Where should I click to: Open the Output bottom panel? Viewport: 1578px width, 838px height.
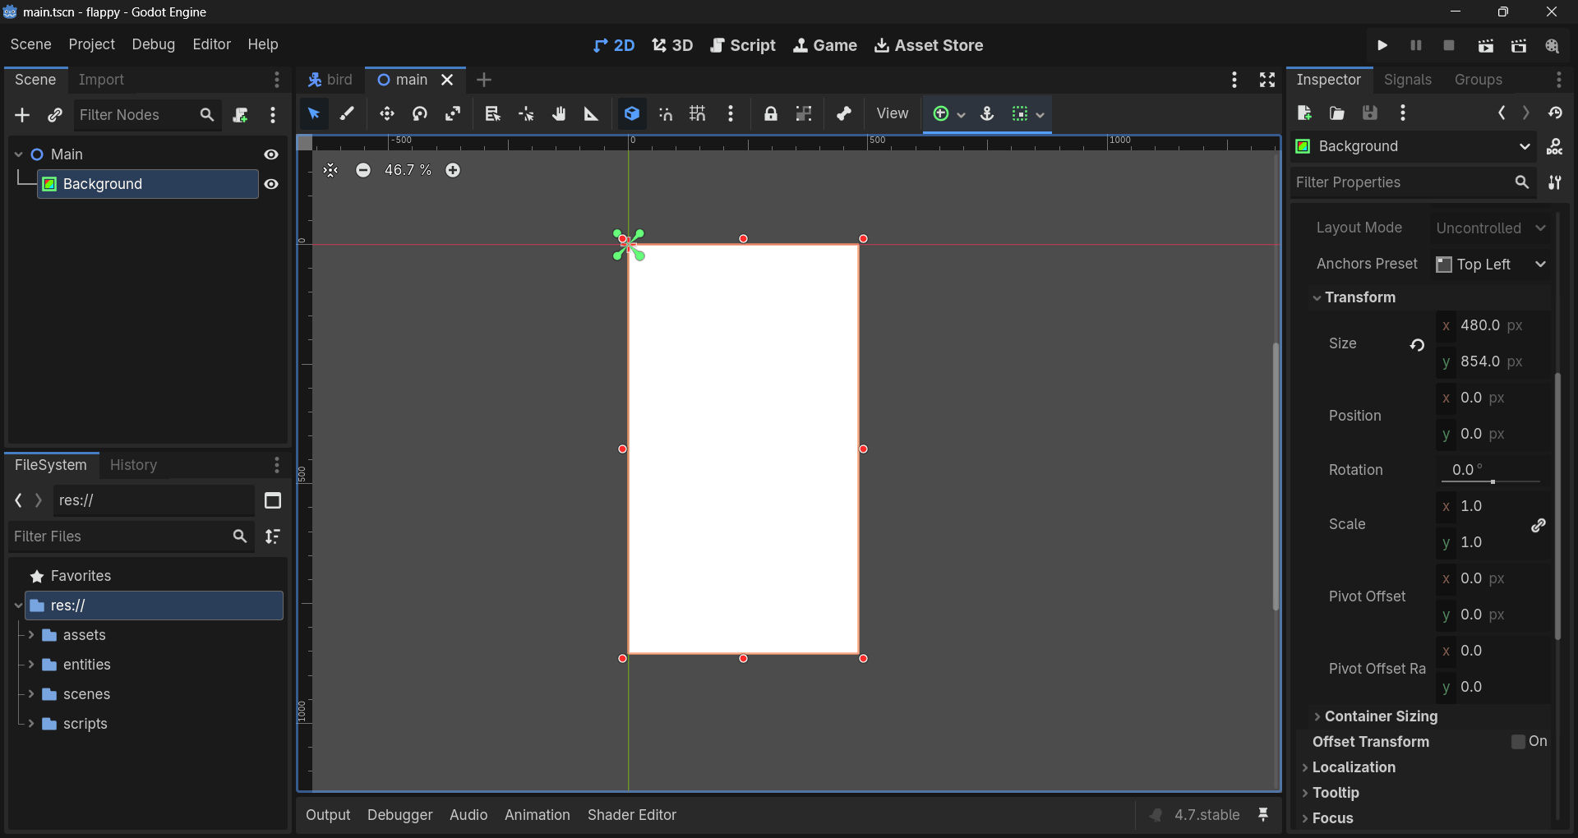tap(328, 815)
